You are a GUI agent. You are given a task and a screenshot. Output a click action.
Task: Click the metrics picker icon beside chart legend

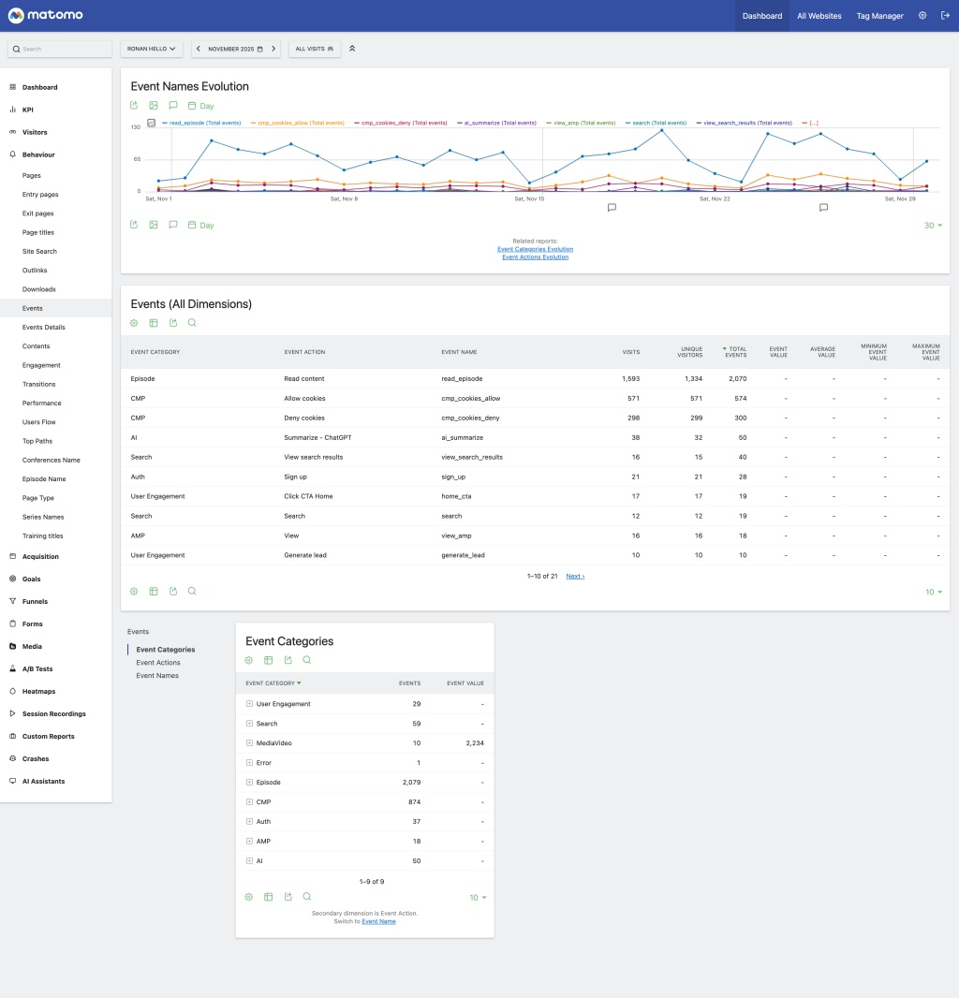point(152,123)
